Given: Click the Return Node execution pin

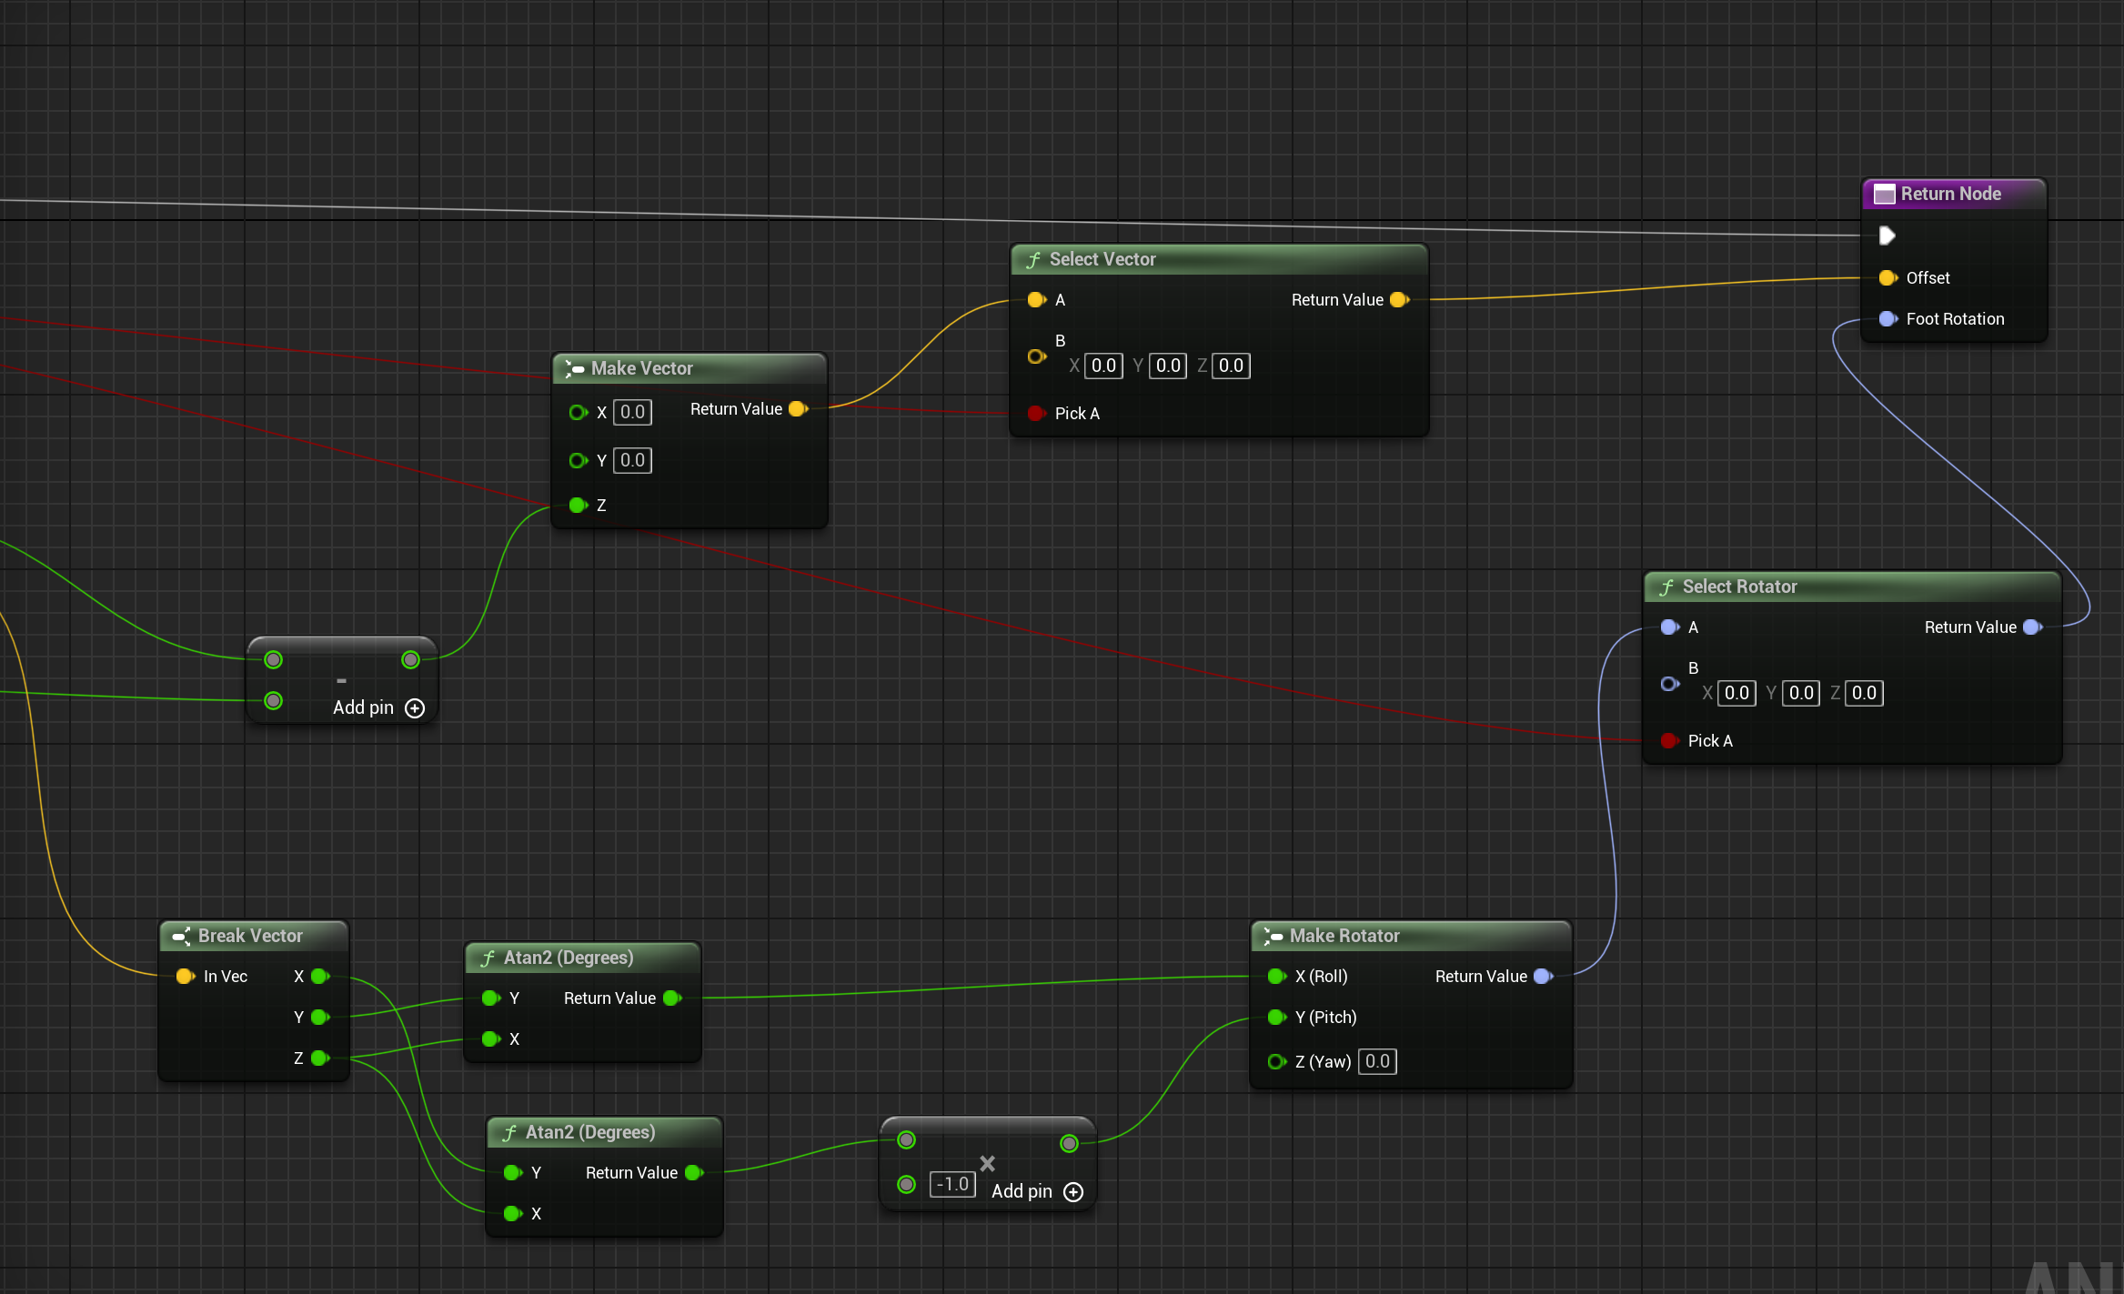Looking at the screenshot, I should [x=1887, y=236].
